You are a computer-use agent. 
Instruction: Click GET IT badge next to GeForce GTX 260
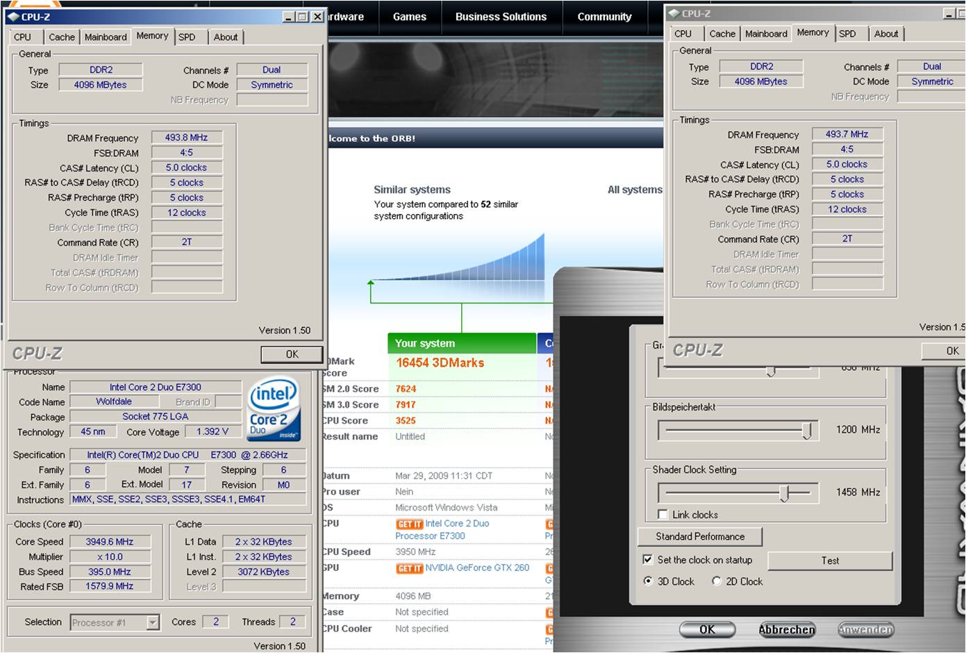pyautogui.click(x=409, y=568)
